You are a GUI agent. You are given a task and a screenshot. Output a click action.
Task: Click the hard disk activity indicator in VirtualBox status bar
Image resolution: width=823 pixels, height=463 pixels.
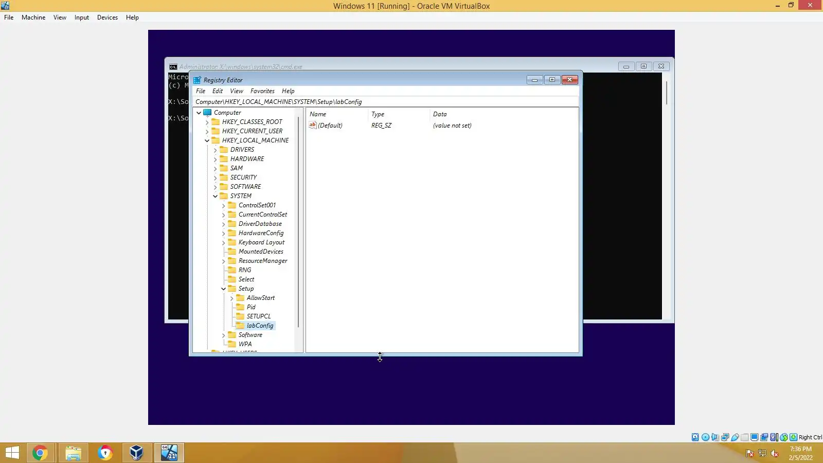695,437
